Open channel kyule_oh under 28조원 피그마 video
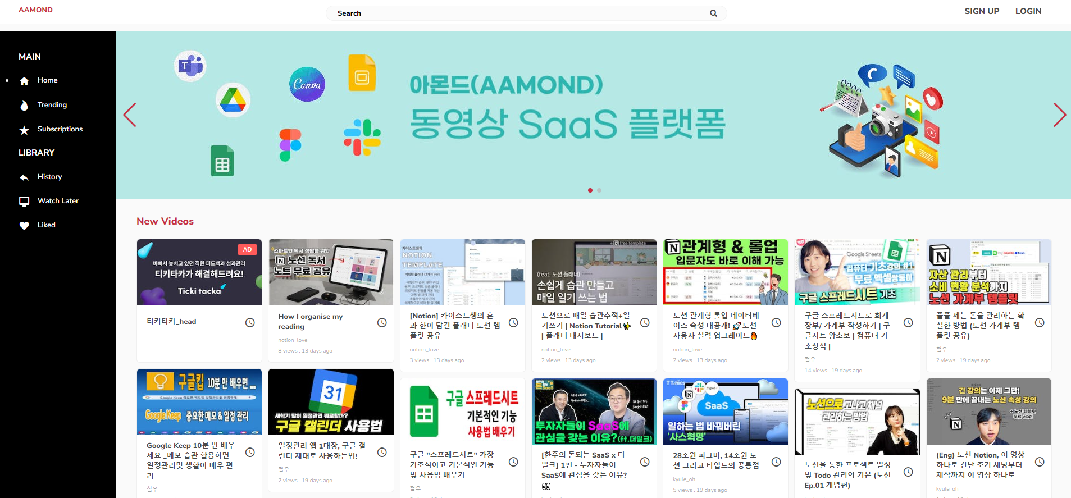1071x498 pixels. click(684, 479)
